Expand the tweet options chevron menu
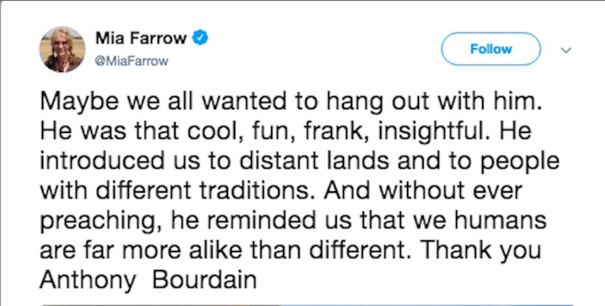This screenshot has width=605, height=306. [x=565, y=50]
